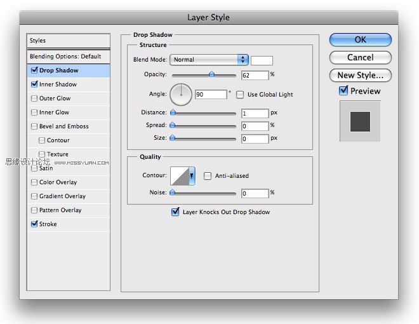Toggle Layer Knocks Out Drop Shadow
The width and height of the screenshot is (419, 324).
175,212
